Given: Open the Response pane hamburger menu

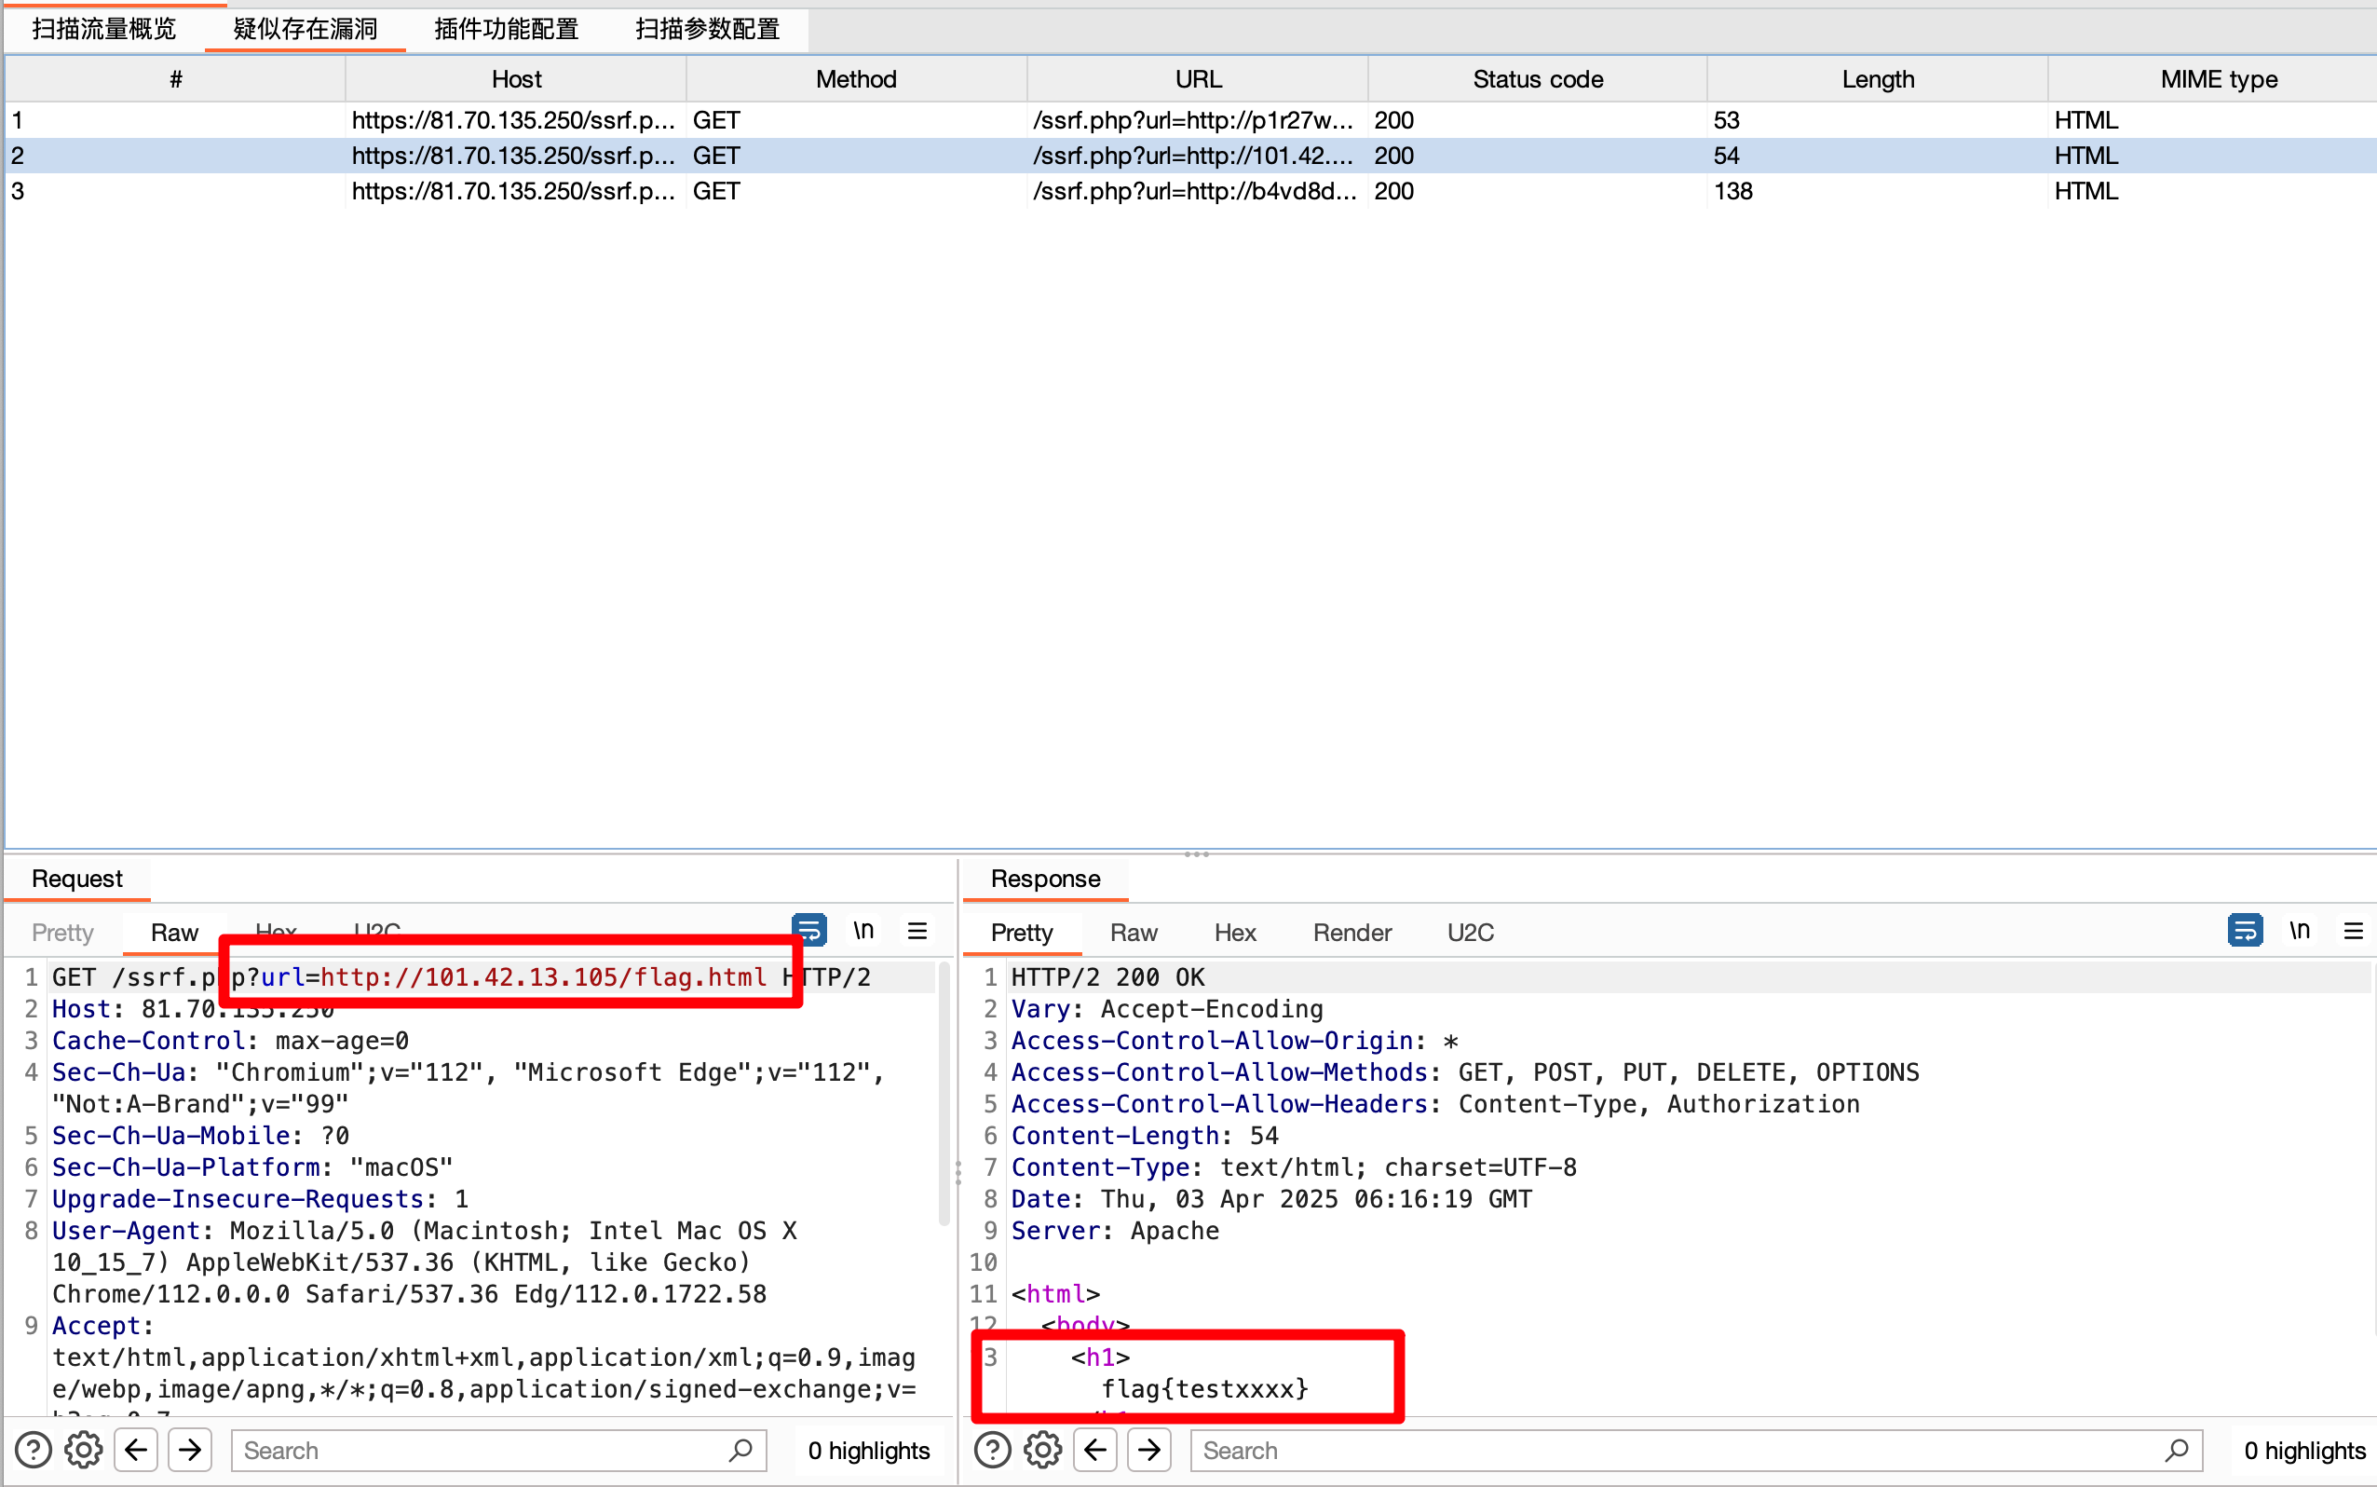Looking at the screenshot, I should (2355, 932).
